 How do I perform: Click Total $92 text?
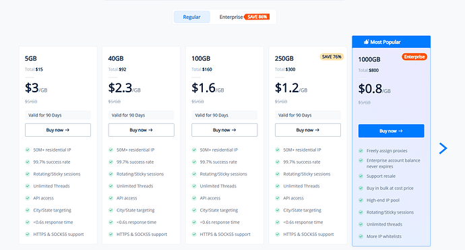pyautogui.click(x=117, y=69)
